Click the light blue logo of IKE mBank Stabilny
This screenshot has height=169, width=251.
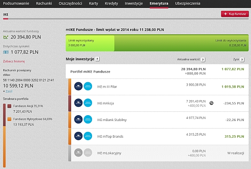[88, 119]
